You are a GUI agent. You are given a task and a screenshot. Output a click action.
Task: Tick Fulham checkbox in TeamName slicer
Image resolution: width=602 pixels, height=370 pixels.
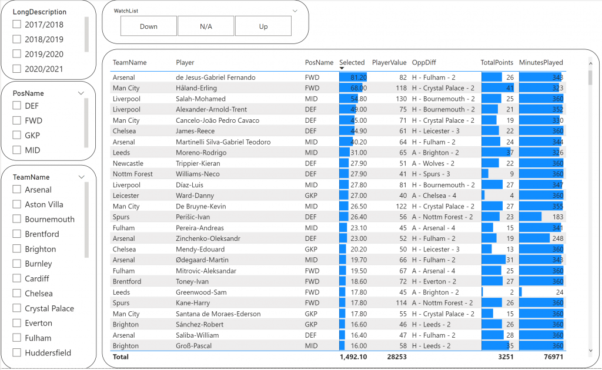tap(16, 338)
